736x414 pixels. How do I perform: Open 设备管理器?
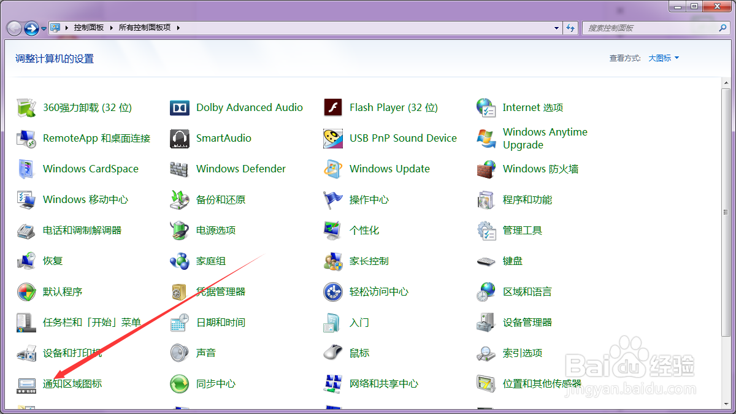[528, 322]
